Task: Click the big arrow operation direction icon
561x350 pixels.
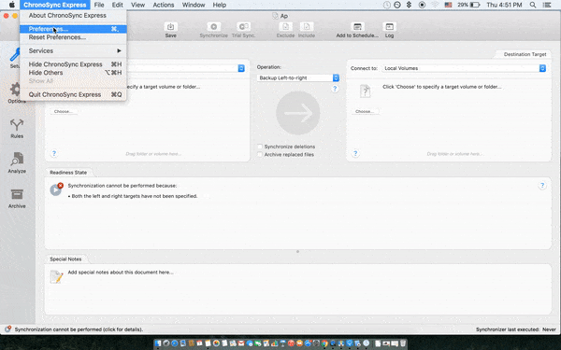Action: tap(297, 113)
